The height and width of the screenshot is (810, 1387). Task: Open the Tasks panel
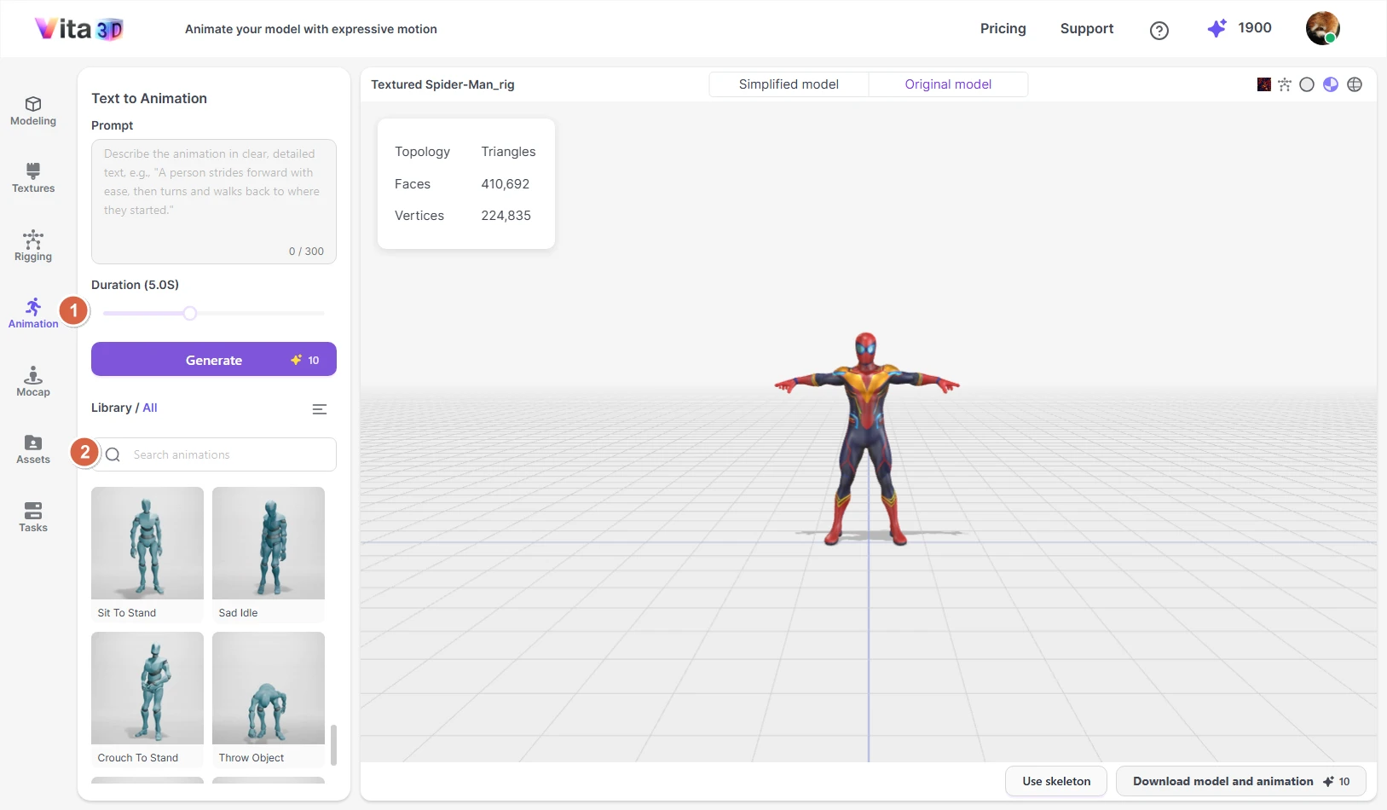(32, 517)
